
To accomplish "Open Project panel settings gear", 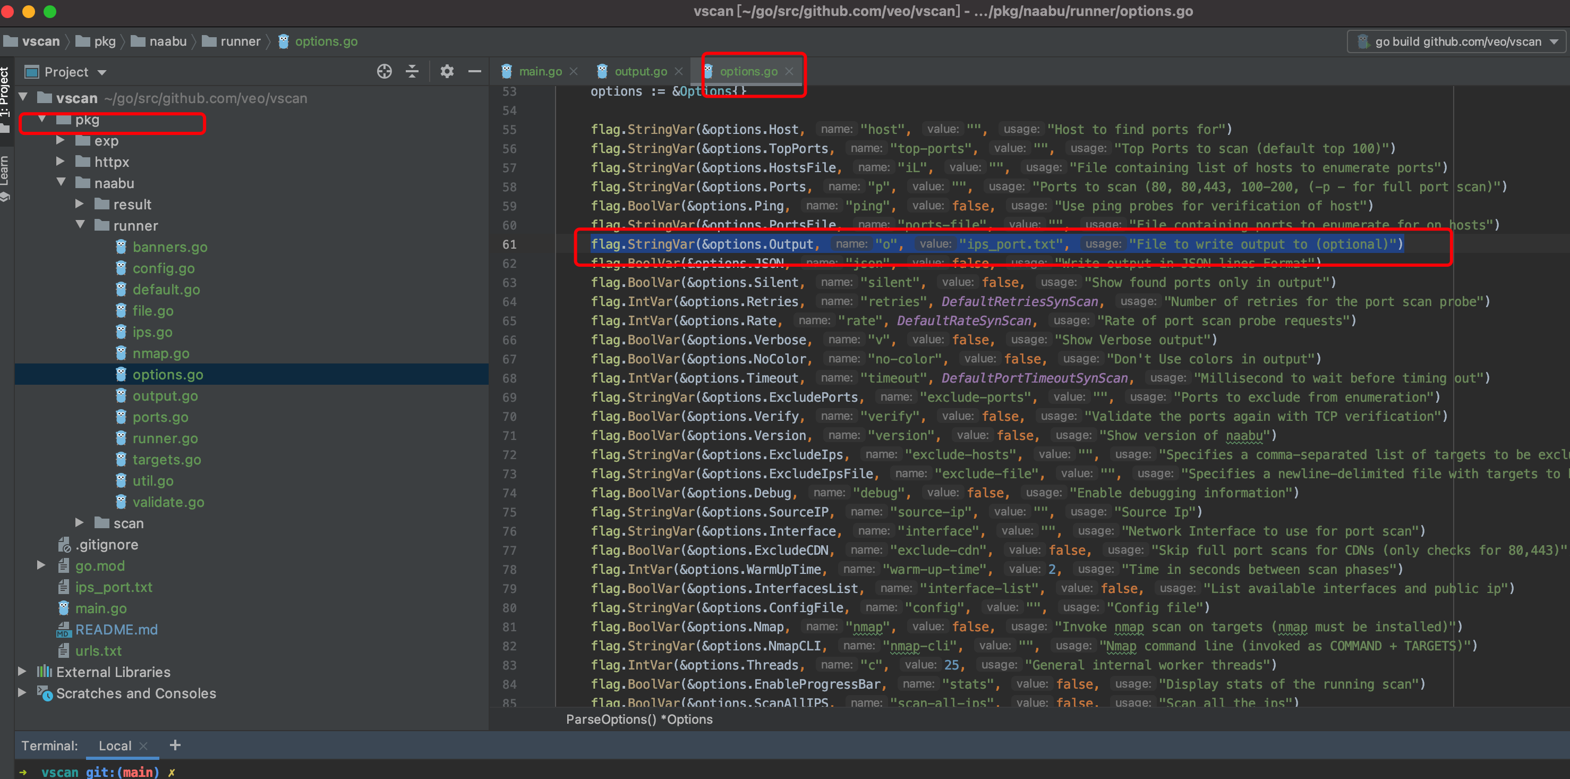I will [x=447, y=71].
